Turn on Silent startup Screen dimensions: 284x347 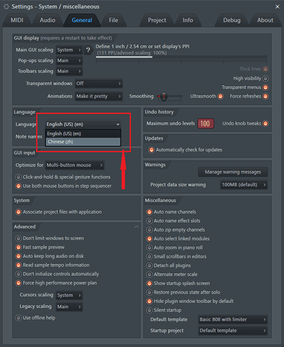[150, 310]
